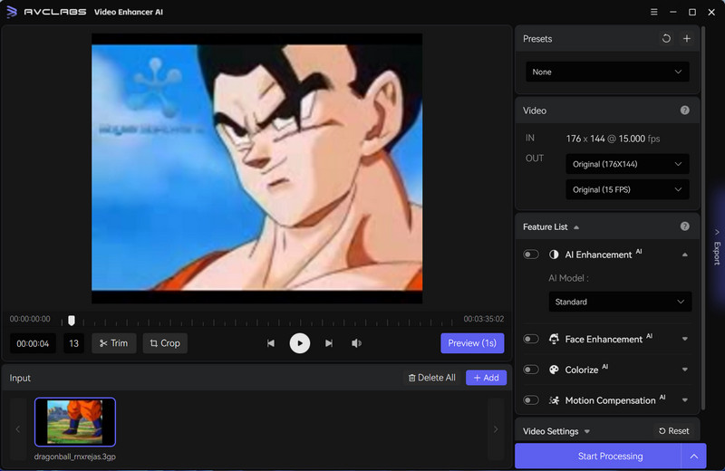
Task: Turn on the Colorize toggle
Action: (x=531, y=370)
